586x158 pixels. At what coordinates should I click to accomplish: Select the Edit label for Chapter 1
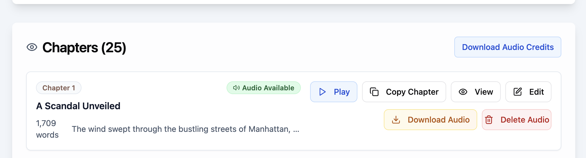536,92
